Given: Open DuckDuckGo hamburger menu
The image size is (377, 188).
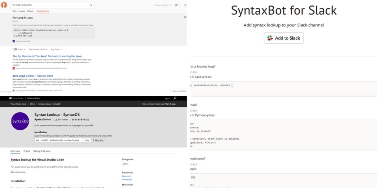Looking at the screenshot, I should coord(185,5).
